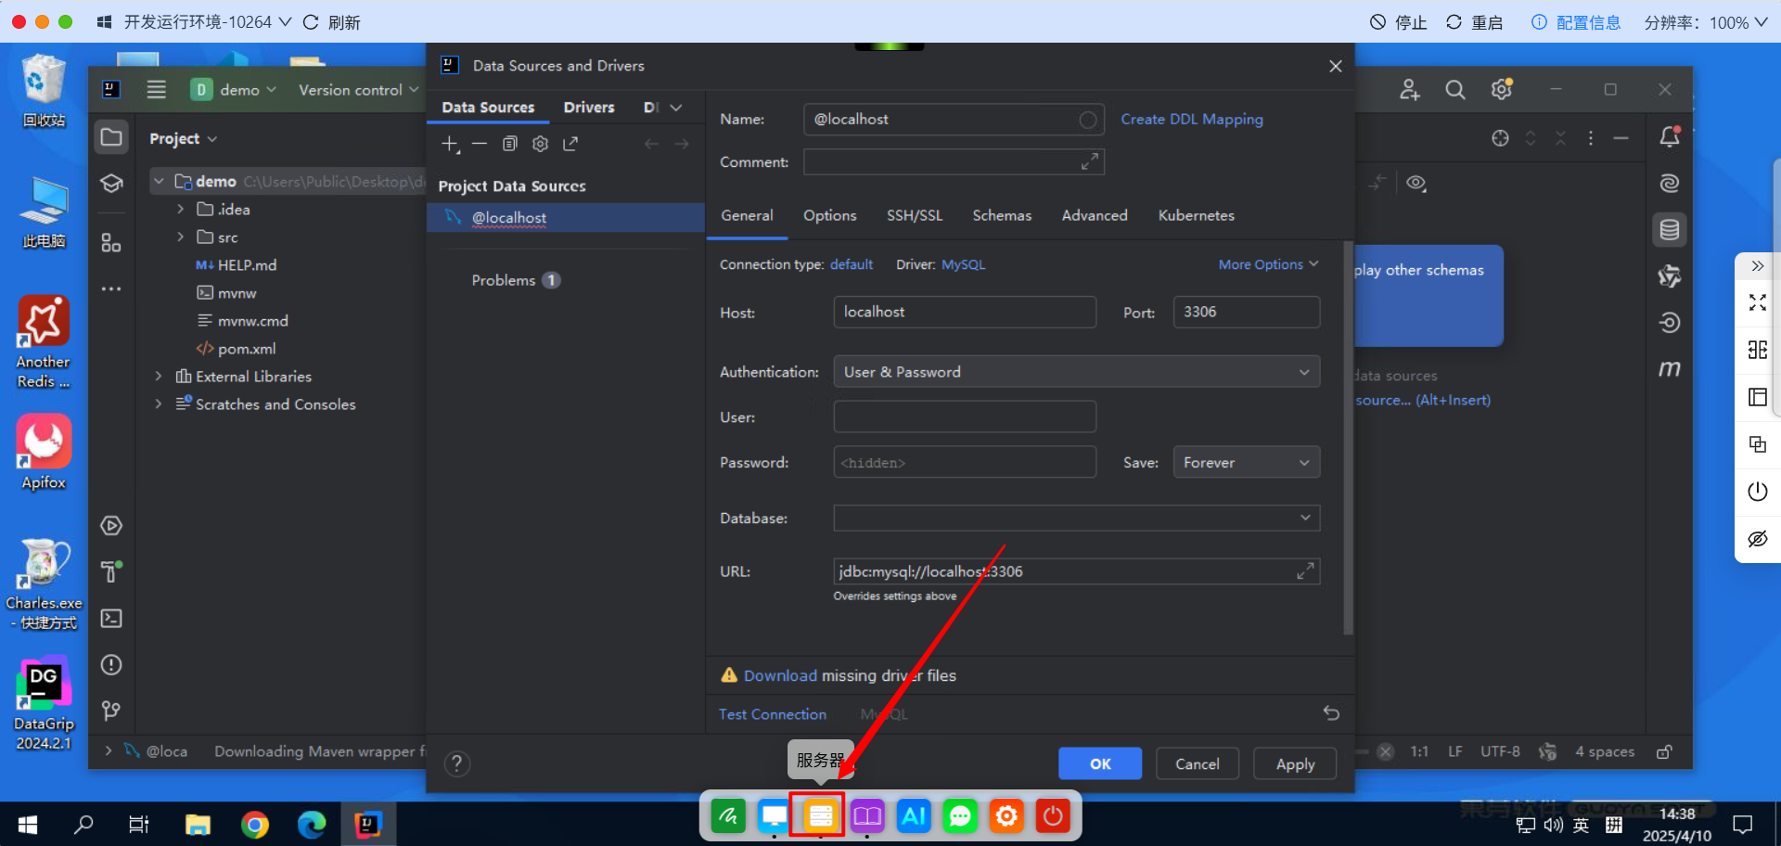Open the Save password dropdown
The height and width of the screenshot is (846, 1781).
[x=1247, y=463]
